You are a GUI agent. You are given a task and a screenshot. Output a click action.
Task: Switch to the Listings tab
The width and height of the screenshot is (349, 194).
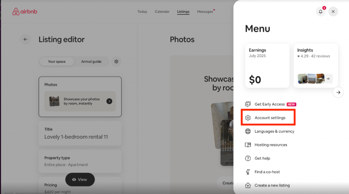tap(183, 11)
